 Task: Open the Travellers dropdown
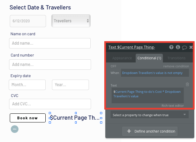pyautogui.click(x=71, y=21)
